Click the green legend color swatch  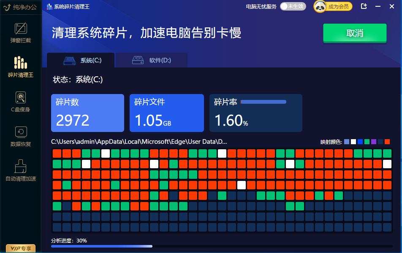pos(367,142)
